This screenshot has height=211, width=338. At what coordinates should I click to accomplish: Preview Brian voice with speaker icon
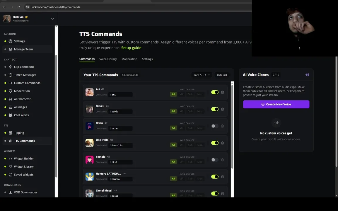(106, 123)
